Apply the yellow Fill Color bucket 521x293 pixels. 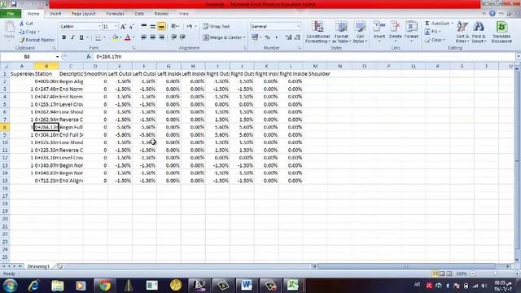(115, 37)
